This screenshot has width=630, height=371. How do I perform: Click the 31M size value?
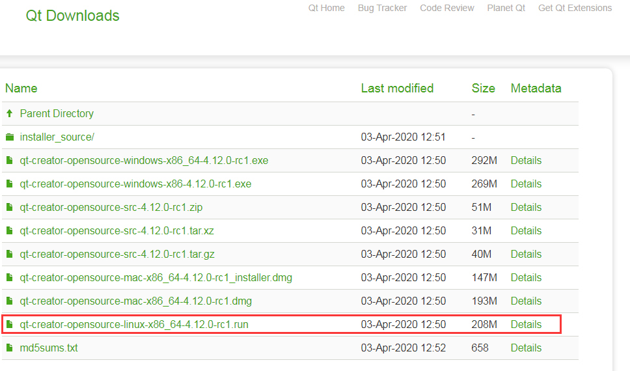[x=482, y=230]
